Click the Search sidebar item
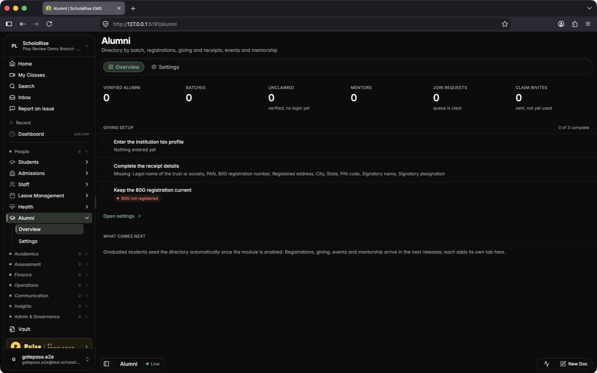 [49, 86]
